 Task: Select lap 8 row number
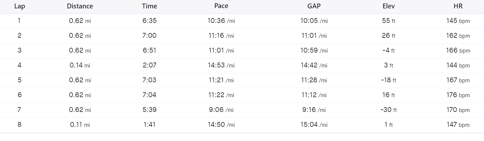19,125
